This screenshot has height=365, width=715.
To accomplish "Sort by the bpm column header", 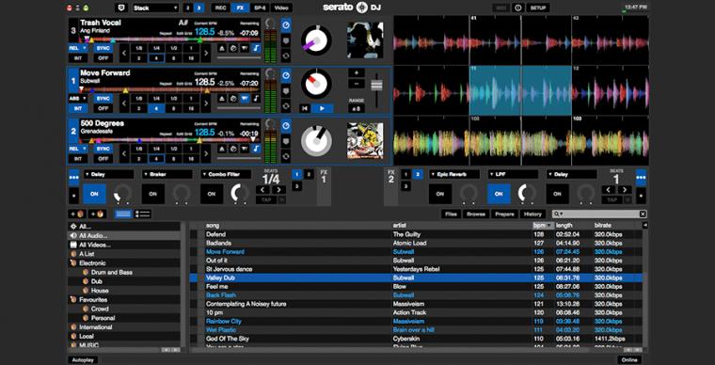I will (543, 226).
